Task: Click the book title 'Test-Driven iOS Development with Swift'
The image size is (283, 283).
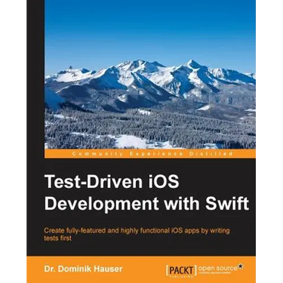Action: click(146, 192)
